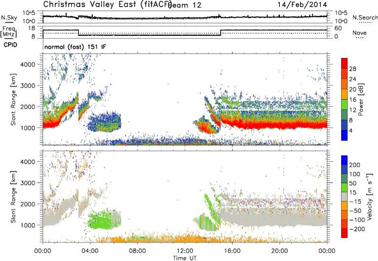The height and width of the screenshot is (261, 378).
Task: Click the '12' Power colorbar label
Action: coord(352,110)
